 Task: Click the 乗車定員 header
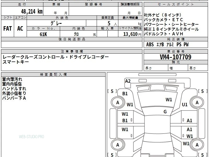point(107,18)
